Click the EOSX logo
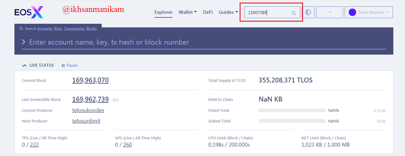 (x=28, y=12)
